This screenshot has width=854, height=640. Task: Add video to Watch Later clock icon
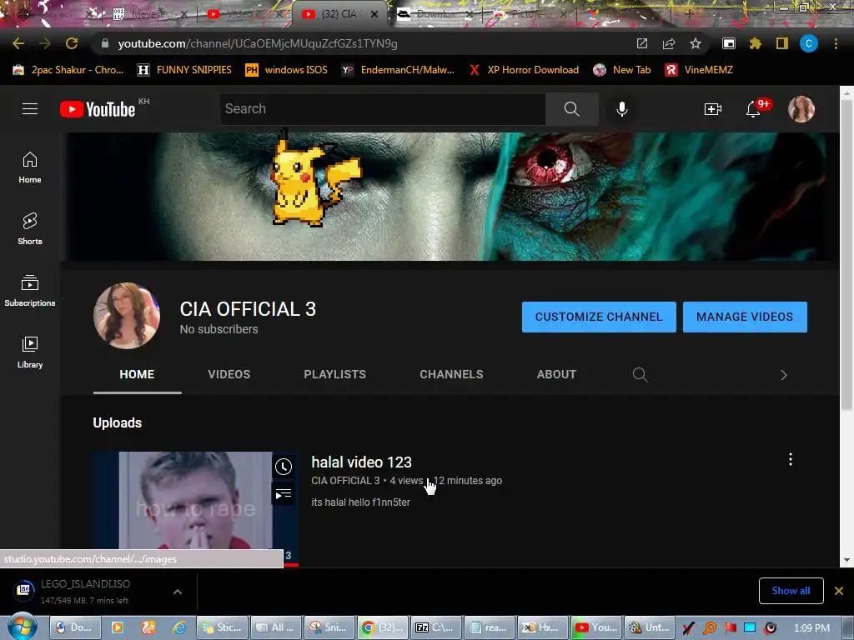284,467
